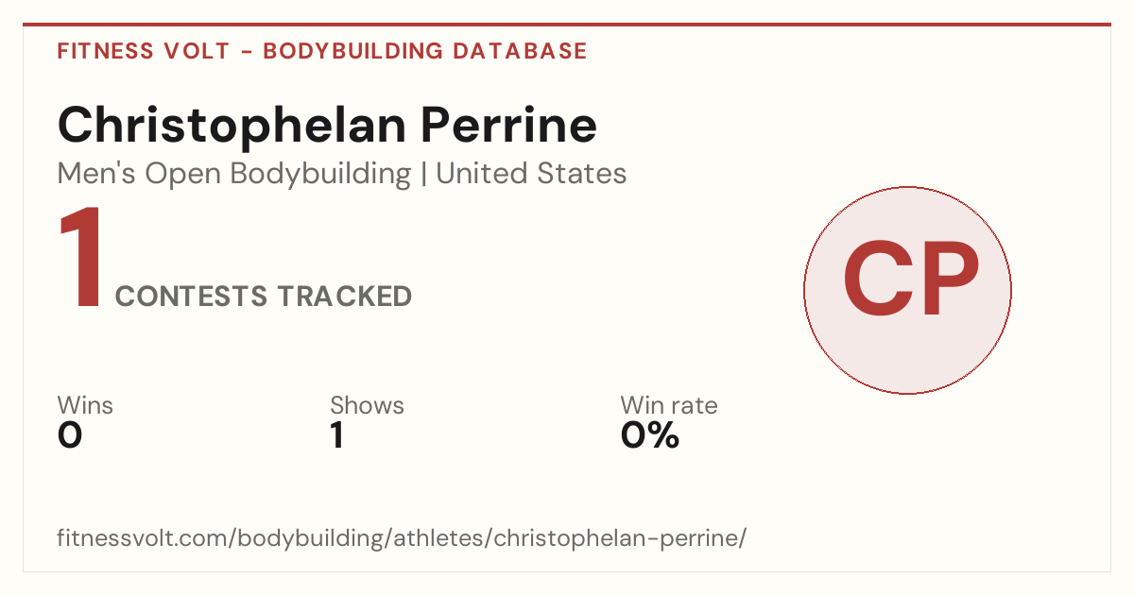Screen dimensions: 1134x595
Task: Click the pipe separator in the subtitle
Action: click(423, 174)
